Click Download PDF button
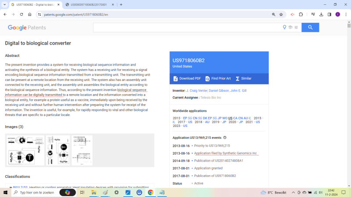The height and width of the screenshot is (197, 351). click(187, 79)
